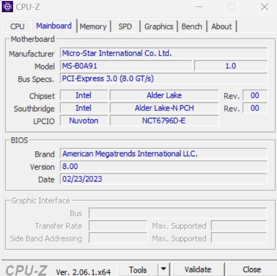Click the Chipset name Alder Lake
Viewport: 277px width, 276px height.
pyautogui.click(x=164, y=95)
